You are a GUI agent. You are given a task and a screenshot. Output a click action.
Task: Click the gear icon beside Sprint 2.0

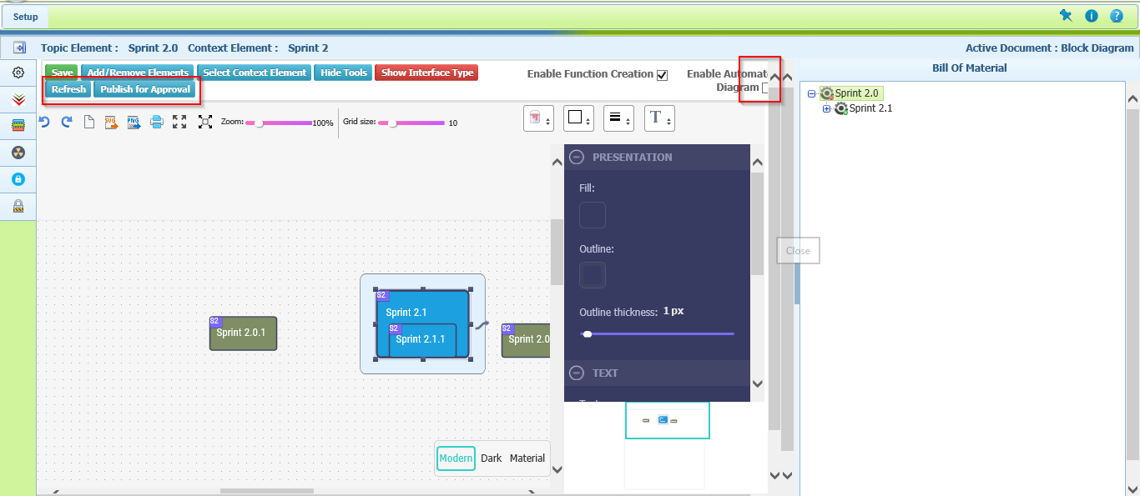pos(826,93)
